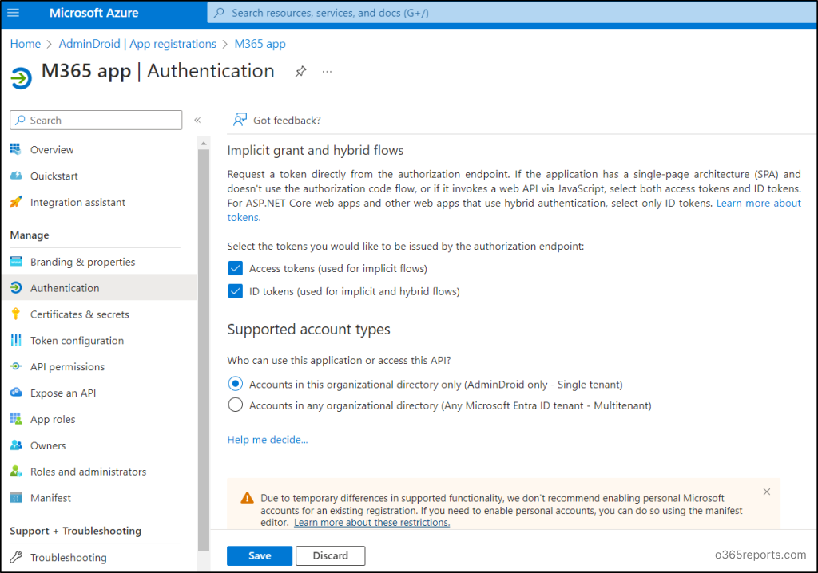
Task: Click the Authentication arrow icon in the sidebar
Action: pos(16,288)
